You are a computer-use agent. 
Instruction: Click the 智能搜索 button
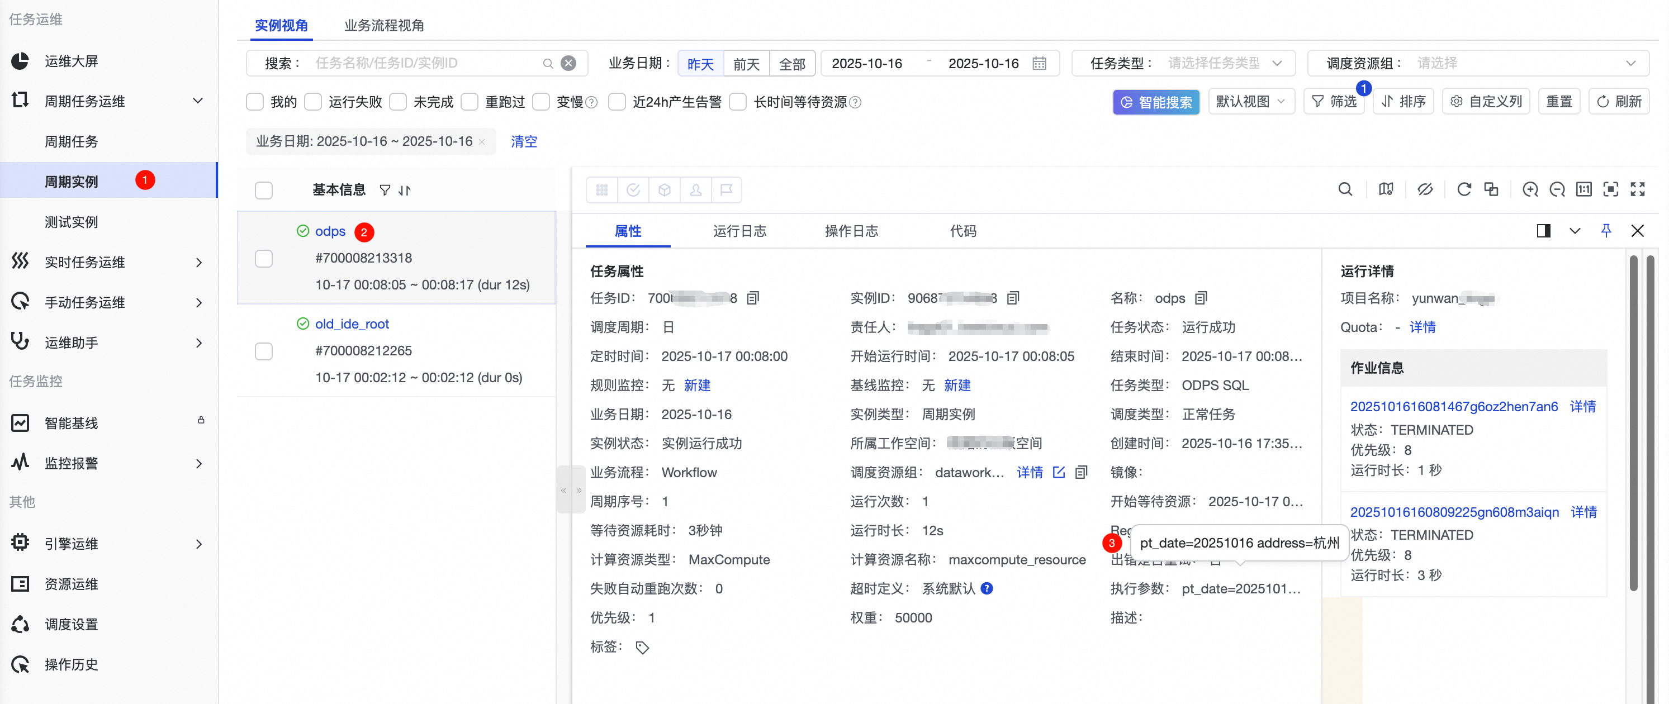(1156, 102)
